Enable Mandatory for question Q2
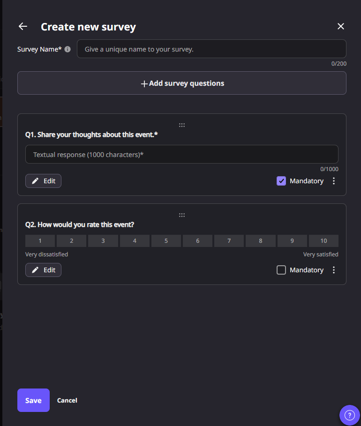The width and height of the screenshot is (361, 426). 281,270
